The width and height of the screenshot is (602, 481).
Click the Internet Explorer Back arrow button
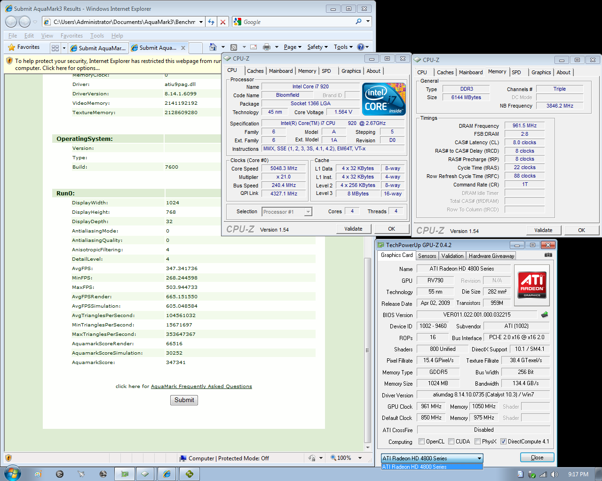11,22
